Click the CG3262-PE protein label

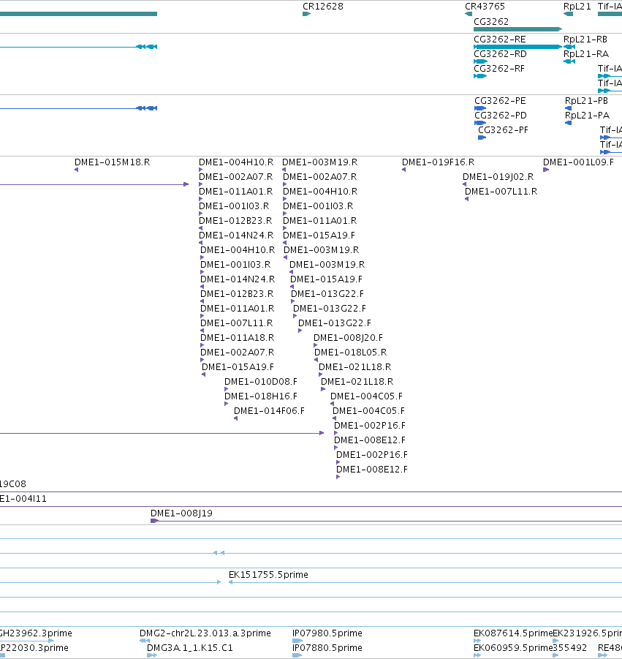[x=500, y=101]
